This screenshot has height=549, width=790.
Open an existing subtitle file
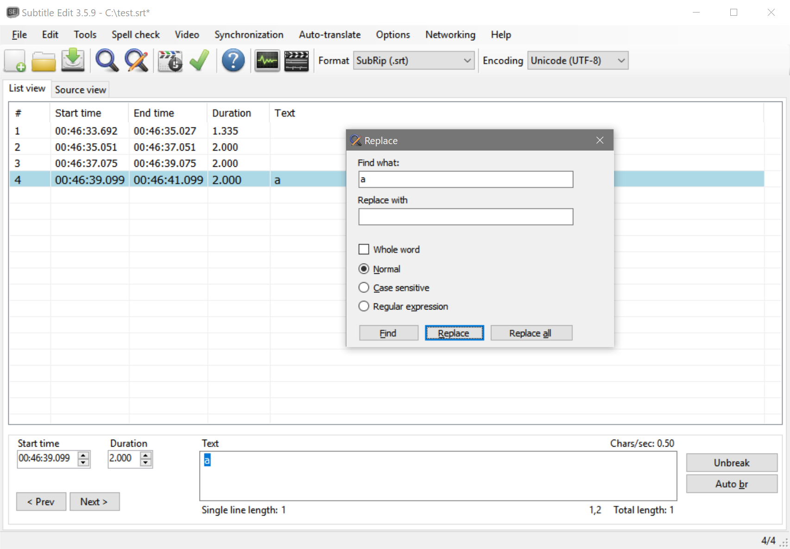click(x=43, y=60)
